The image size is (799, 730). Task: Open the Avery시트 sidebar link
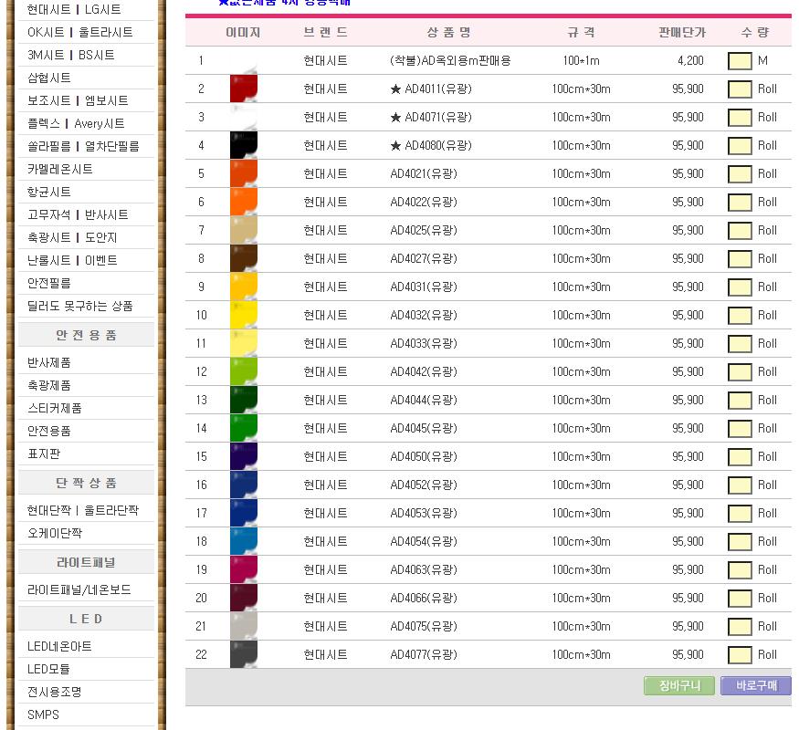click(100, 123)
